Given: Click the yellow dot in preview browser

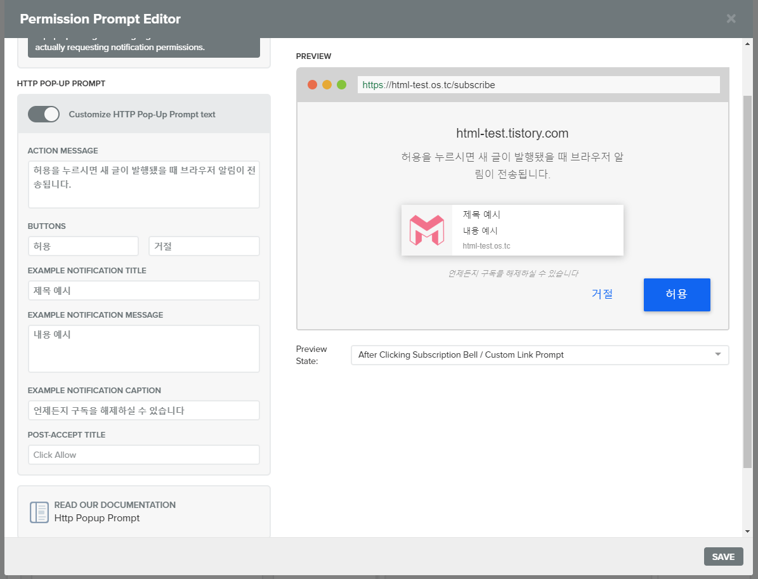Looking at the screenshot, I should pos(327,85).
